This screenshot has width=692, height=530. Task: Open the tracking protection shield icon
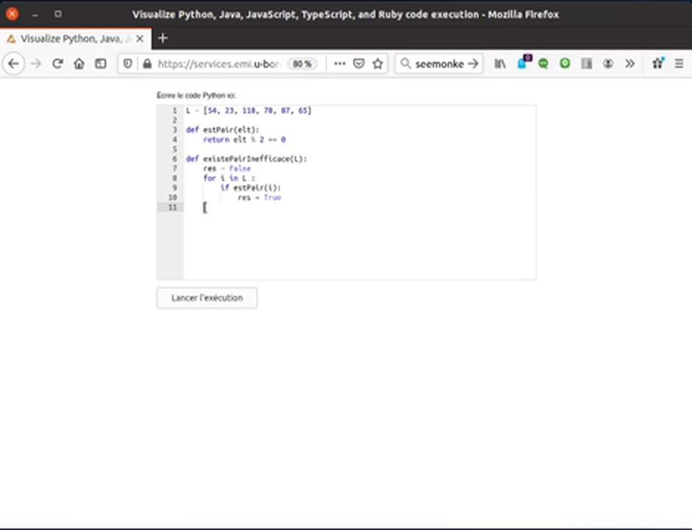tap(128, 64)
